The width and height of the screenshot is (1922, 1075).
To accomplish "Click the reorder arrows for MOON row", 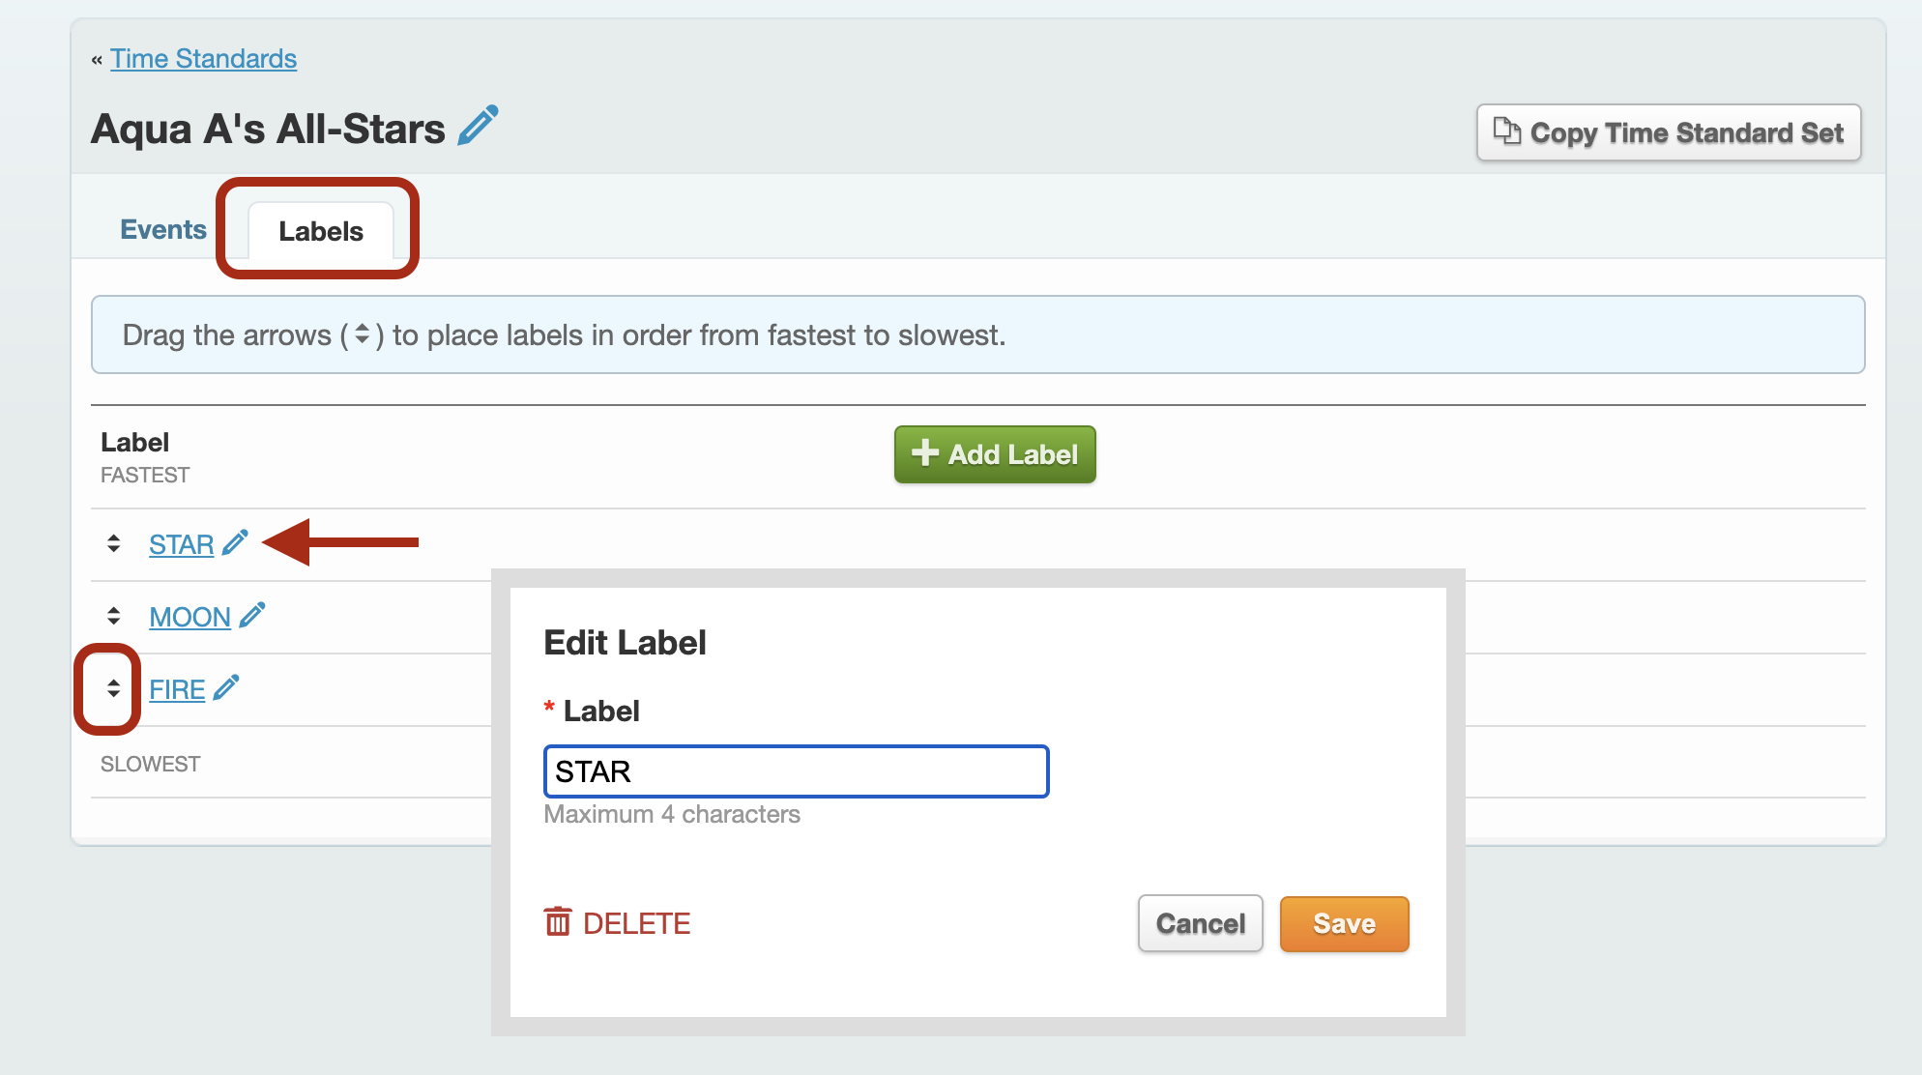I will (113, 616).
